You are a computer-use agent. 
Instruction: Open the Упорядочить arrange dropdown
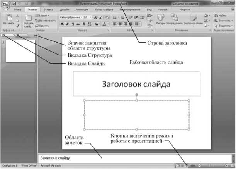click(x=174, y=20)
